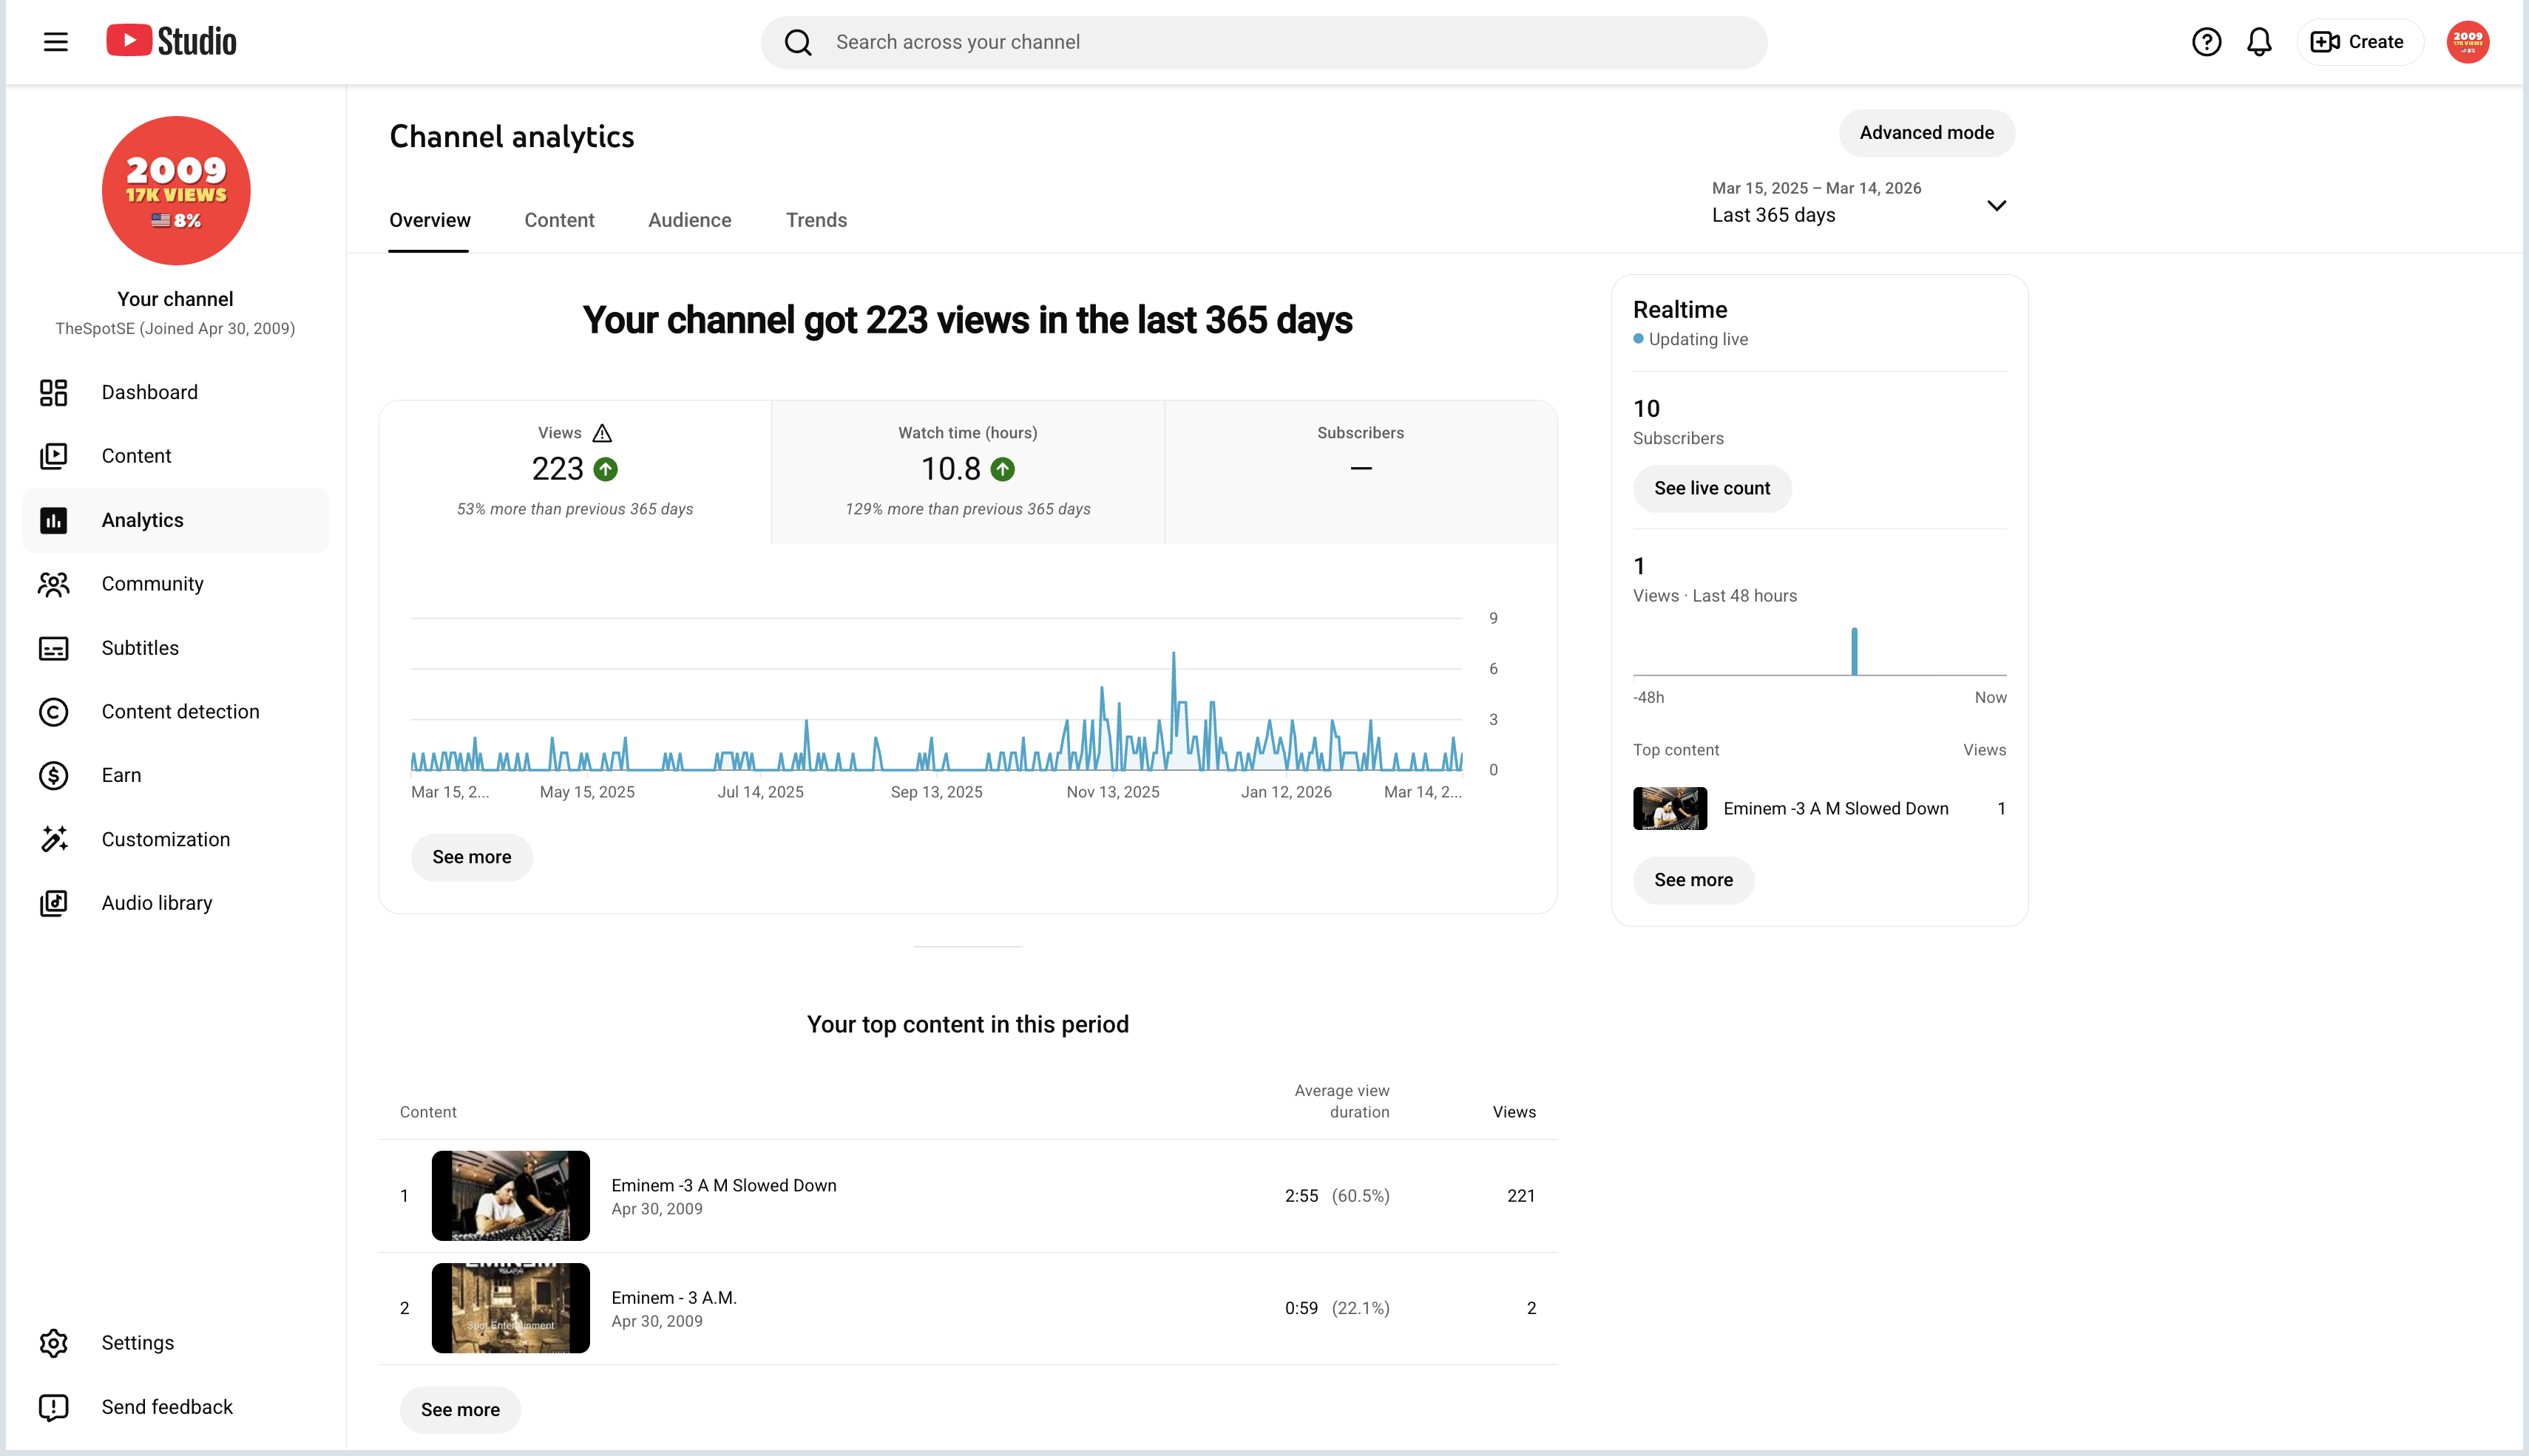Click the green up arrow beside 223 views
Viewport: 2529px width, 1456px height.
coord(605,469)
